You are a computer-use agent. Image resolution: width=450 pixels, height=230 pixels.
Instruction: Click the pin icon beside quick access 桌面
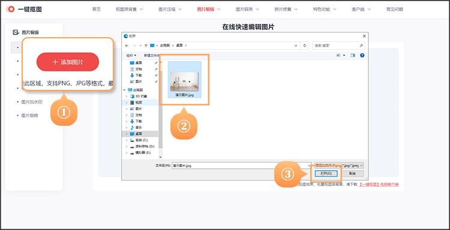(x=156, y=63)
